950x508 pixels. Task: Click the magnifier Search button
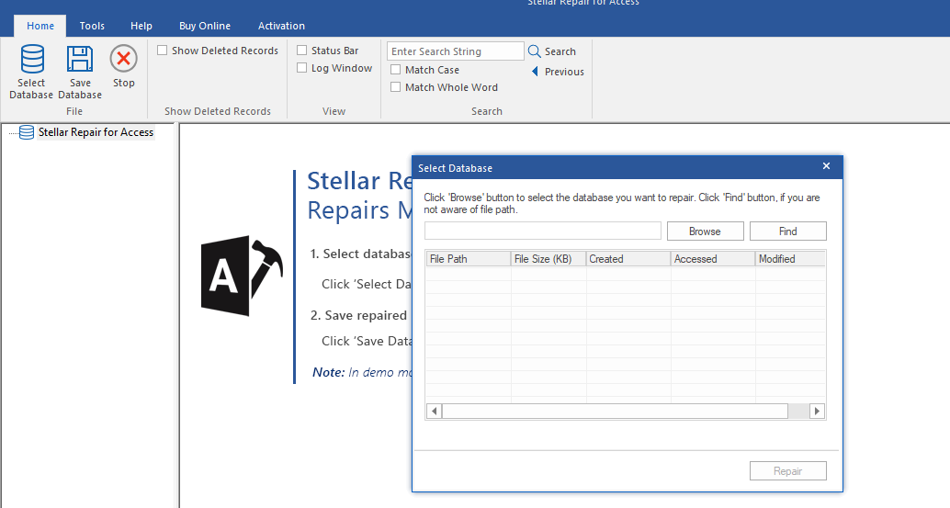(x=552, y=51)
